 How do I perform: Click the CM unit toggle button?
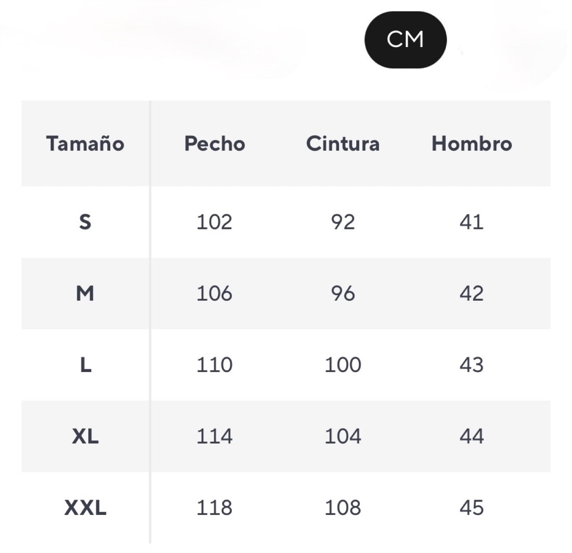click(x=405, y=40)
